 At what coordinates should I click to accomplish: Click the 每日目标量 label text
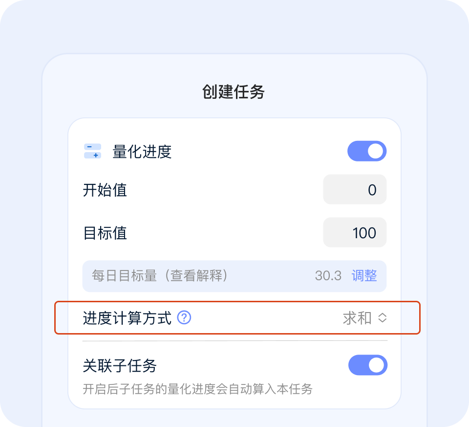click(x=124, y=275)
